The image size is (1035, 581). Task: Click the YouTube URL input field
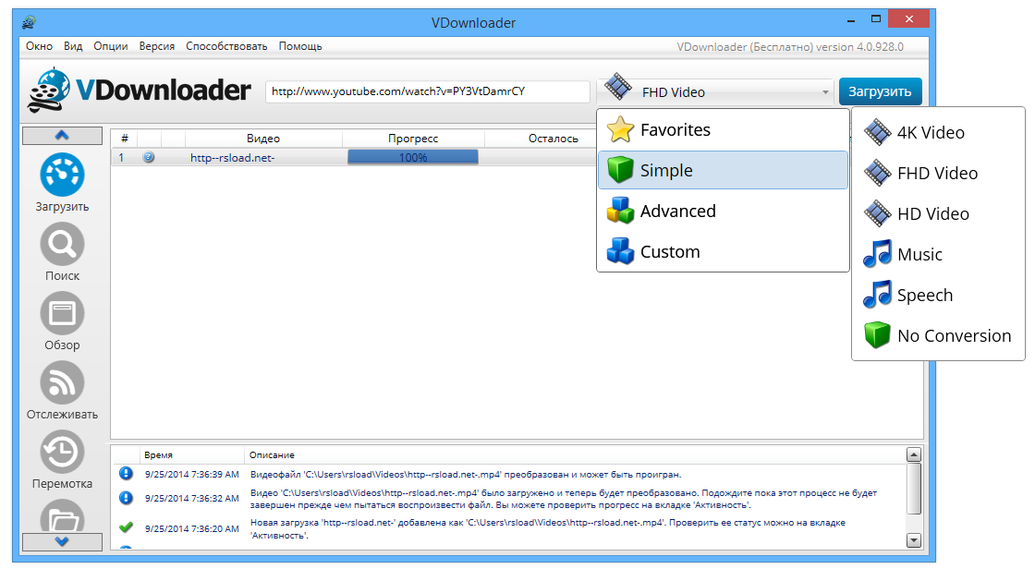tap(428, 91)
